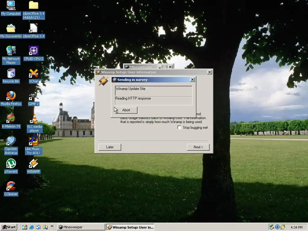Click the Safely Remove Hardware tray icon
The height and width of the screenshot is (231, 308).
pyautogui.click(x=272, y=227)
